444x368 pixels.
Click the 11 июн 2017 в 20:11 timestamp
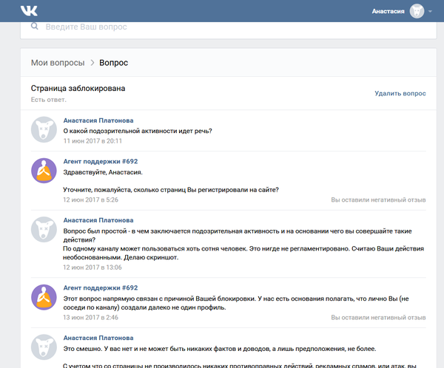tap(92, 140)
